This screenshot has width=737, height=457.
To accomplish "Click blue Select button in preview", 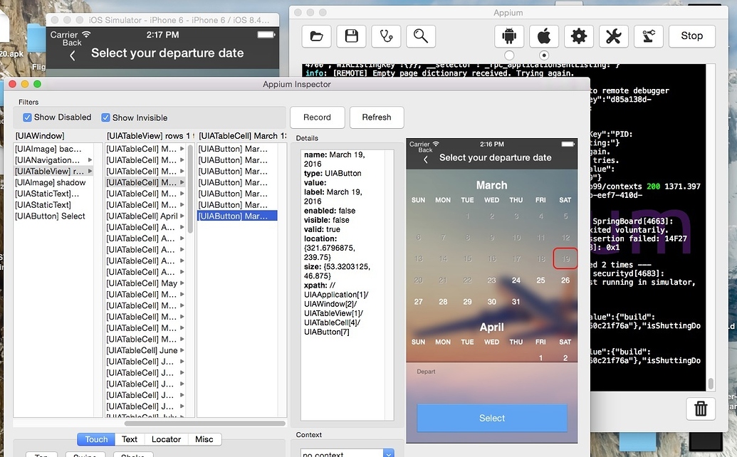I will 491,418.
